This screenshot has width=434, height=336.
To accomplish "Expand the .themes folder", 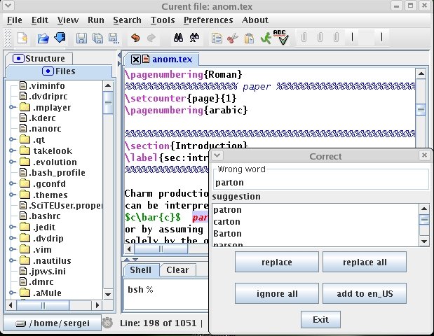I will 12,195.
